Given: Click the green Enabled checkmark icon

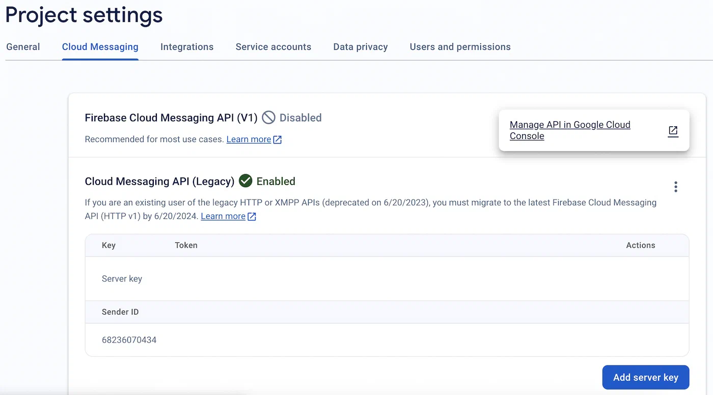Looking at the screenshot, I should 245,181.
